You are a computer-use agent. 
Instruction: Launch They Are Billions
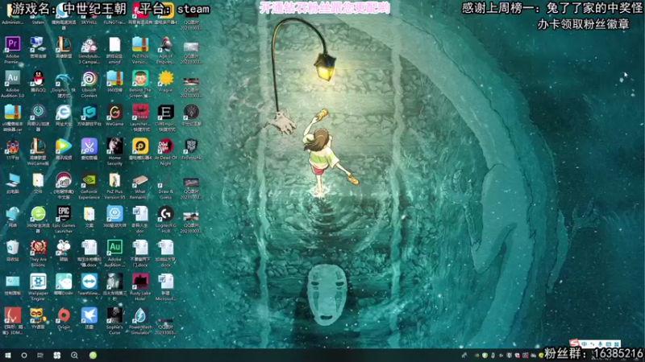pos(38,248)
